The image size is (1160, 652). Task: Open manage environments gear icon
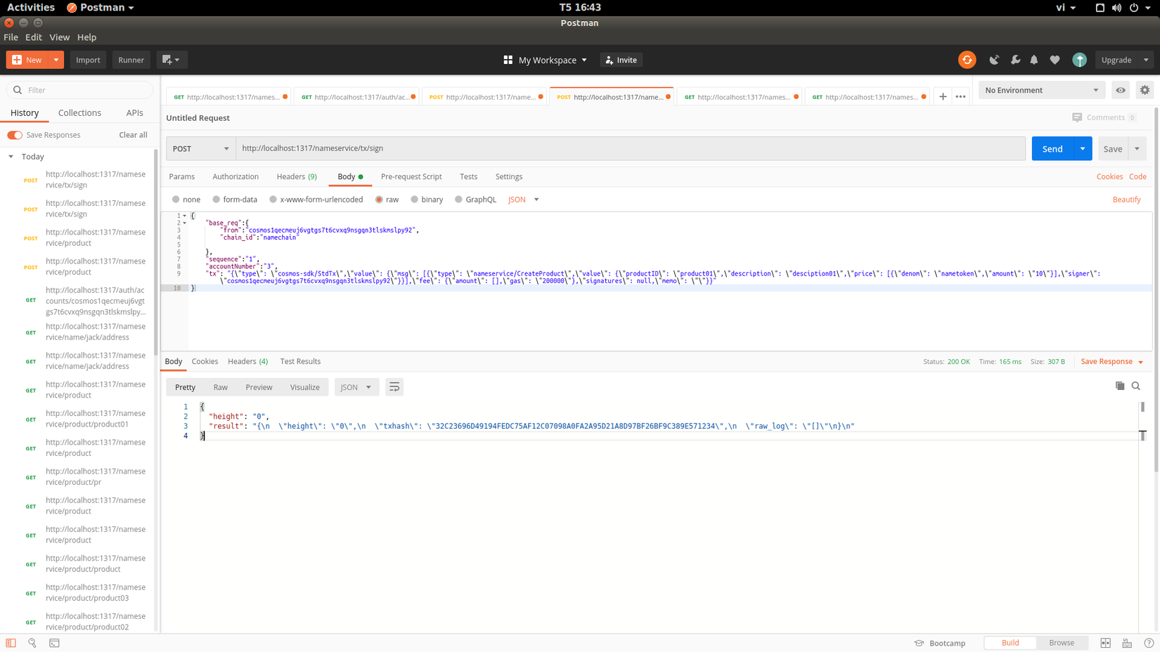(1145, 90)
